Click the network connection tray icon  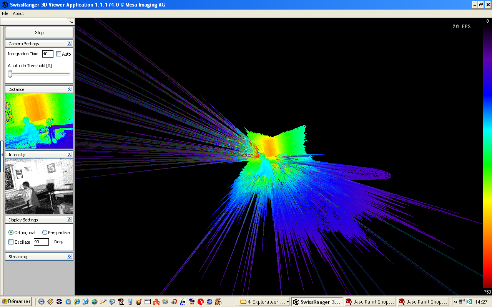pyautogui.click(x=462, y=302)
